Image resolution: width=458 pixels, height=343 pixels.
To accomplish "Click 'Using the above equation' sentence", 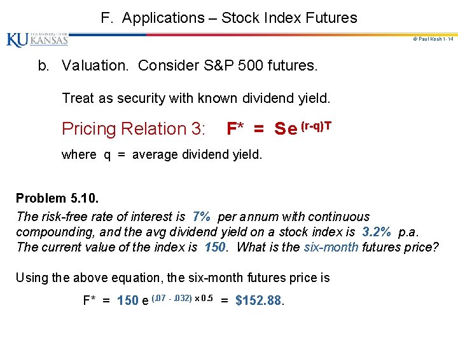I will pyautogui.click(x=173, y=278).
